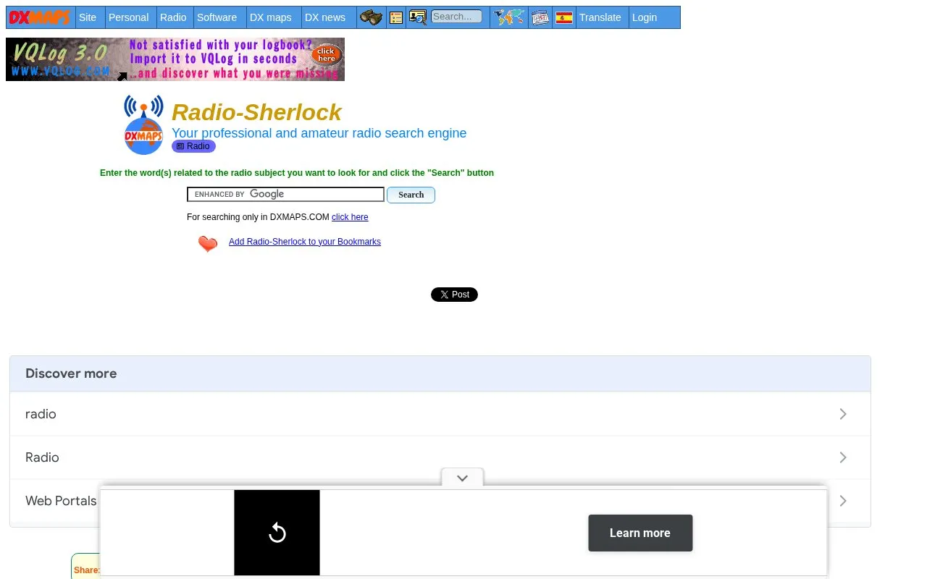Viewport: 927px width, 579px height.
Task: Open the Radio menu in the navigation bar
Action: click(x=173, y=17)
